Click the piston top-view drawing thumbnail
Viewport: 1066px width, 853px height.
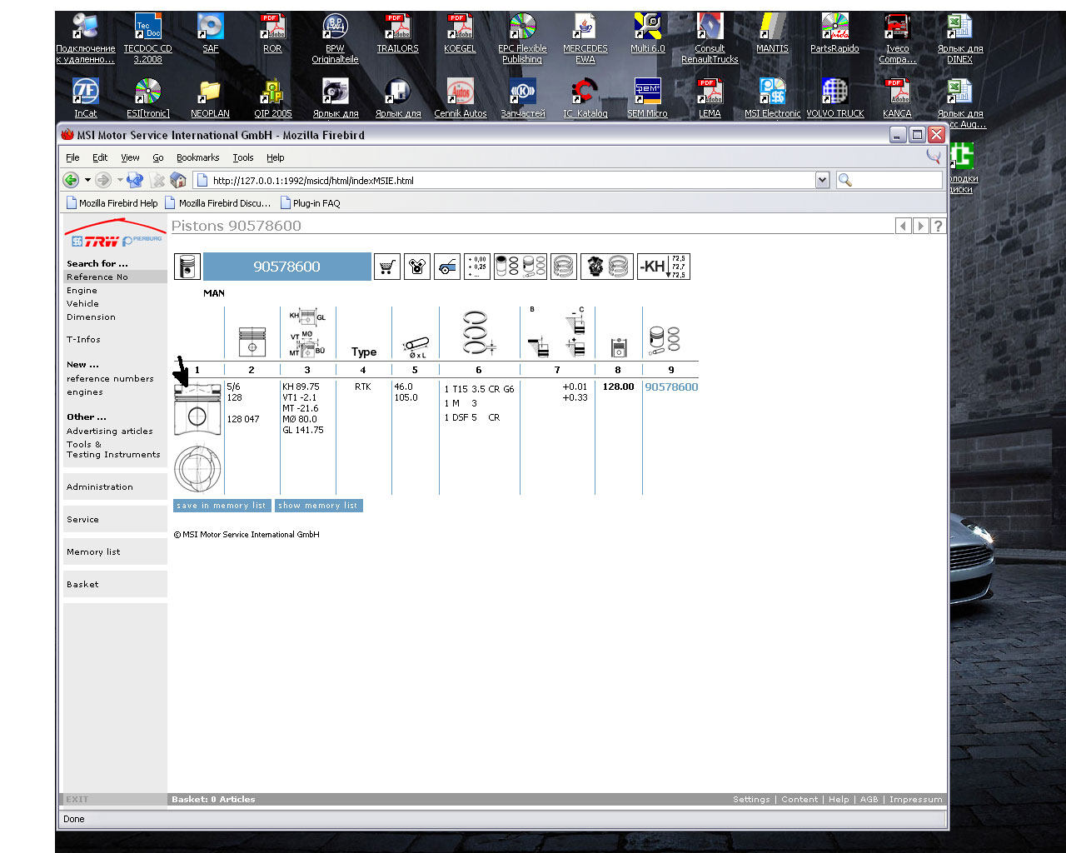pyautogui.click(x=197, y=468)
